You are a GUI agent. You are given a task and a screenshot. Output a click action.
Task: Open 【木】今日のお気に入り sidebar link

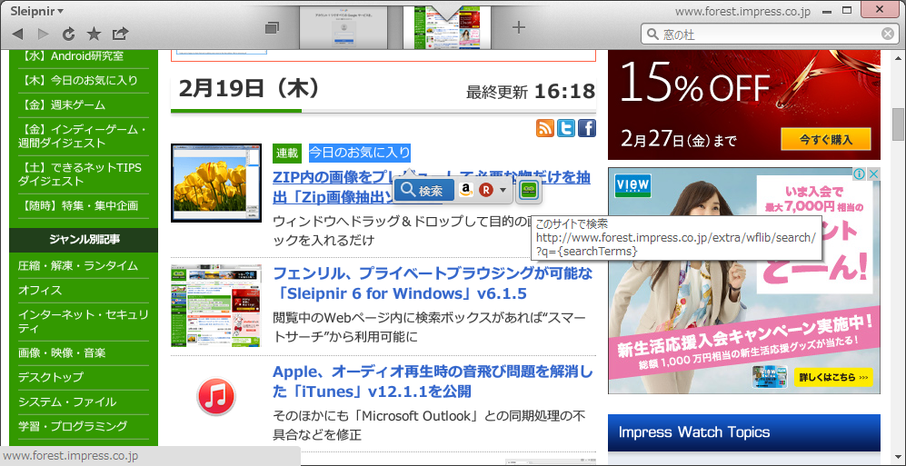(78, 80)
